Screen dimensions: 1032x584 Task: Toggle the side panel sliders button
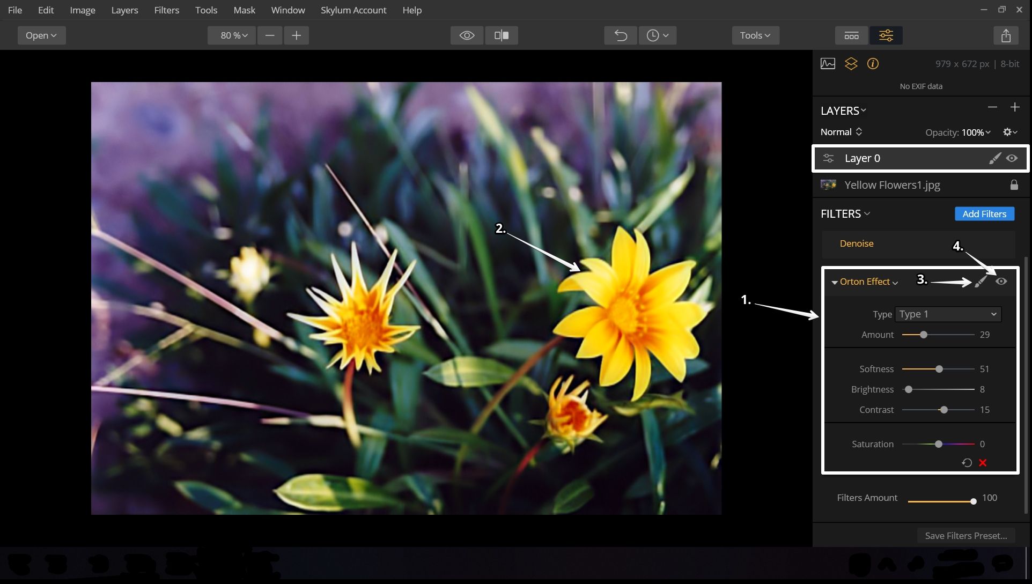pos(886,35)
